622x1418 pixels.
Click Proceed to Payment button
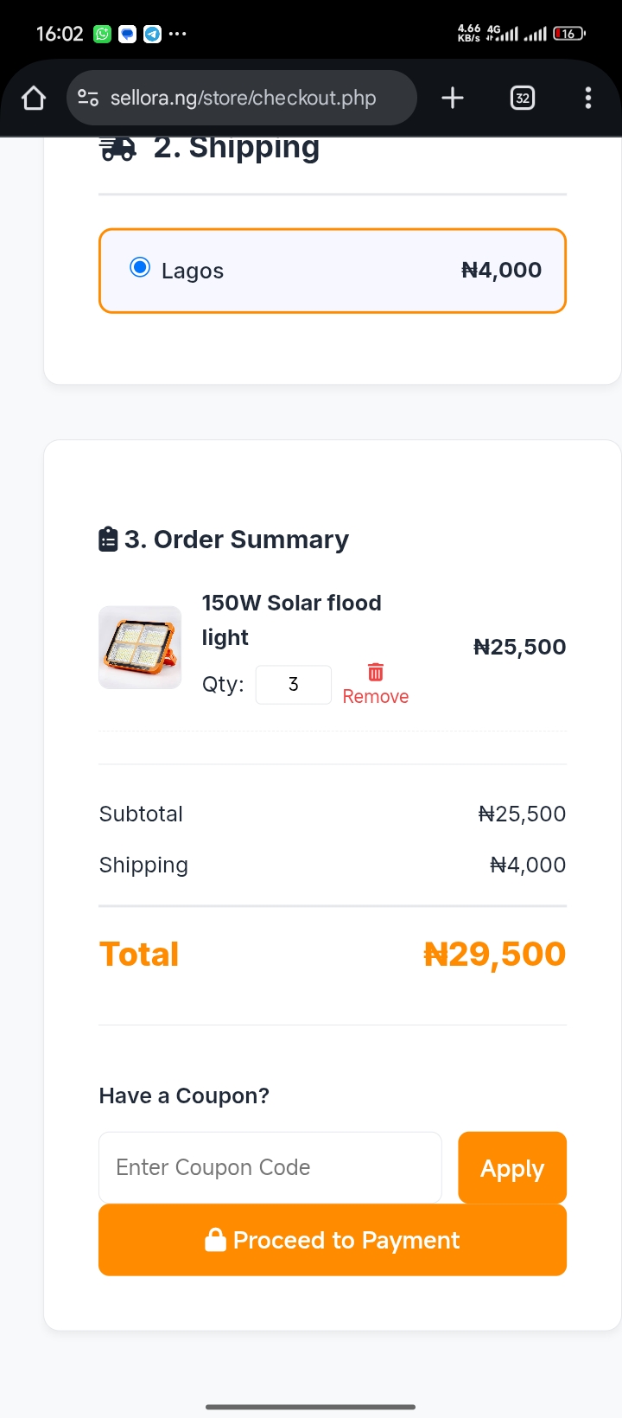tap(333, 1240)
